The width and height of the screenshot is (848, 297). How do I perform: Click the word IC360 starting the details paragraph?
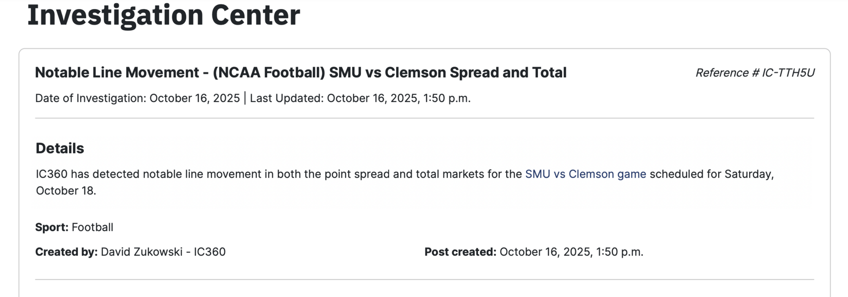pyautogui.click(x=52, y=174)
